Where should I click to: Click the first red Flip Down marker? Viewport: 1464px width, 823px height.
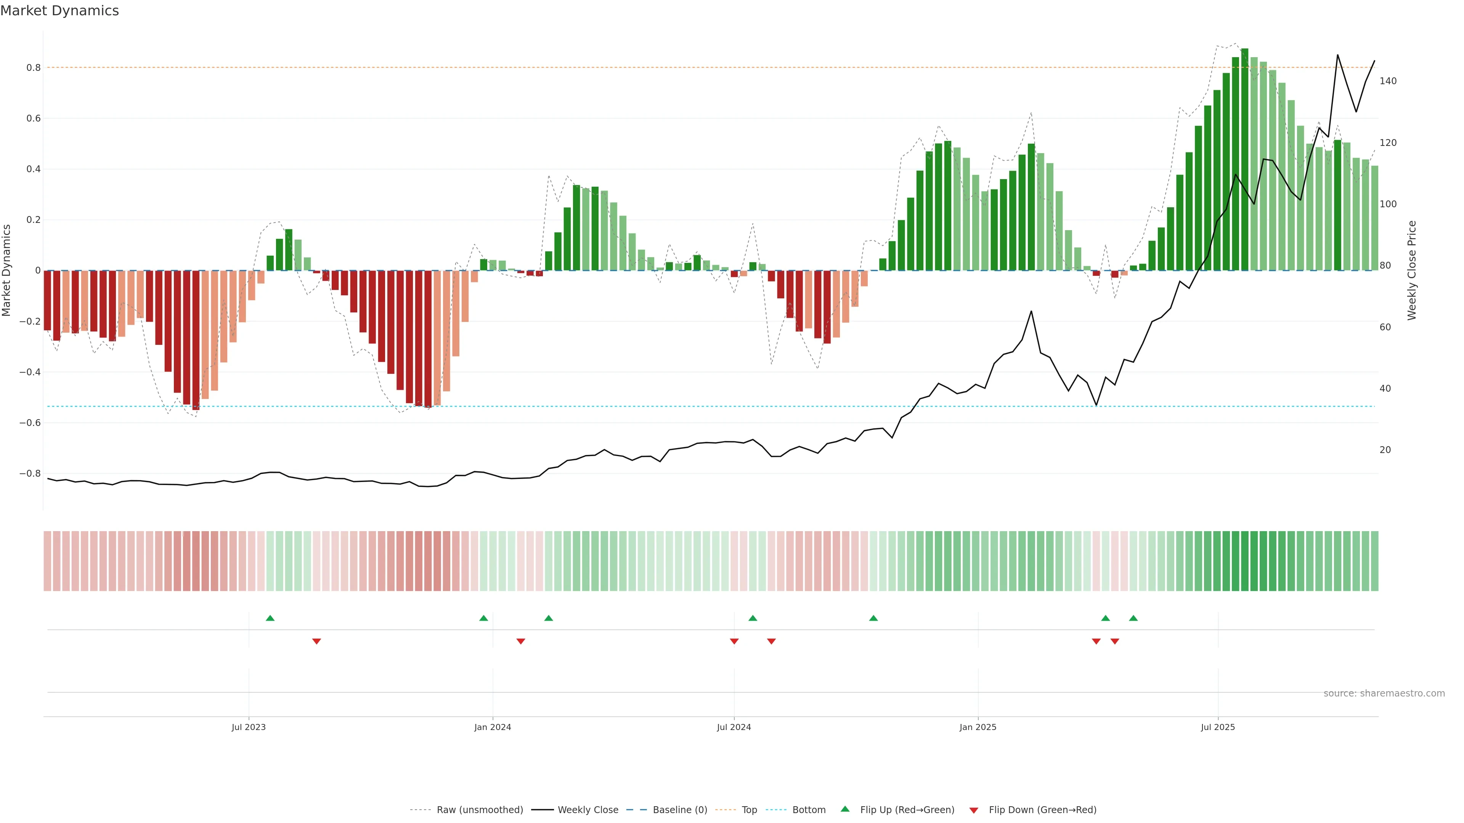(316, 641)
